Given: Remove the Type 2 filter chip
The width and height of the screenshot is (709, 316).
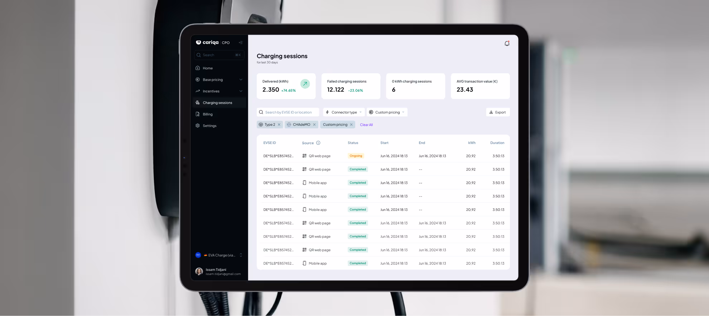Looking at the screenshot, I should [279, 124].
